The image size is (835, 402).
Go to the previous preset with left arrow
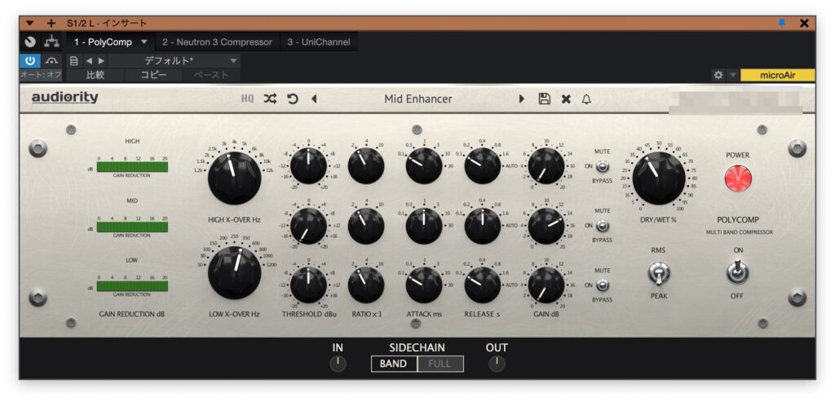pyautogui.click(x=315, y=99)
